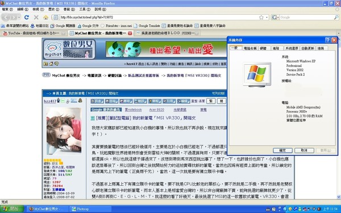Open the 歷史 (History) menu
The image size is (341, 213).
pos(54,9)
